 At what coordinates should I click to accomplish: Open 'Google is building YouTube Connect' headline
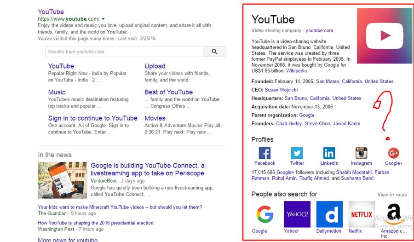coord(147,169)
